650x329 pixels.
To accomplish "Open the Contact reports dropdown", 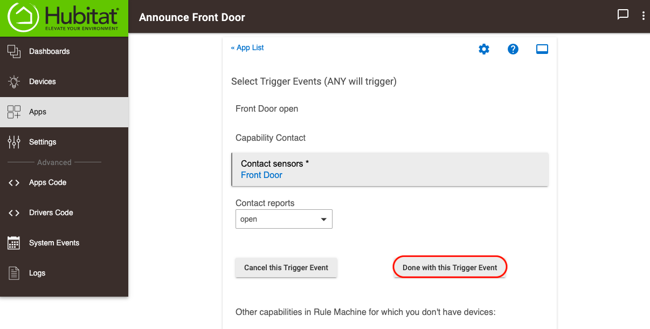I will (x=284, y=220).
